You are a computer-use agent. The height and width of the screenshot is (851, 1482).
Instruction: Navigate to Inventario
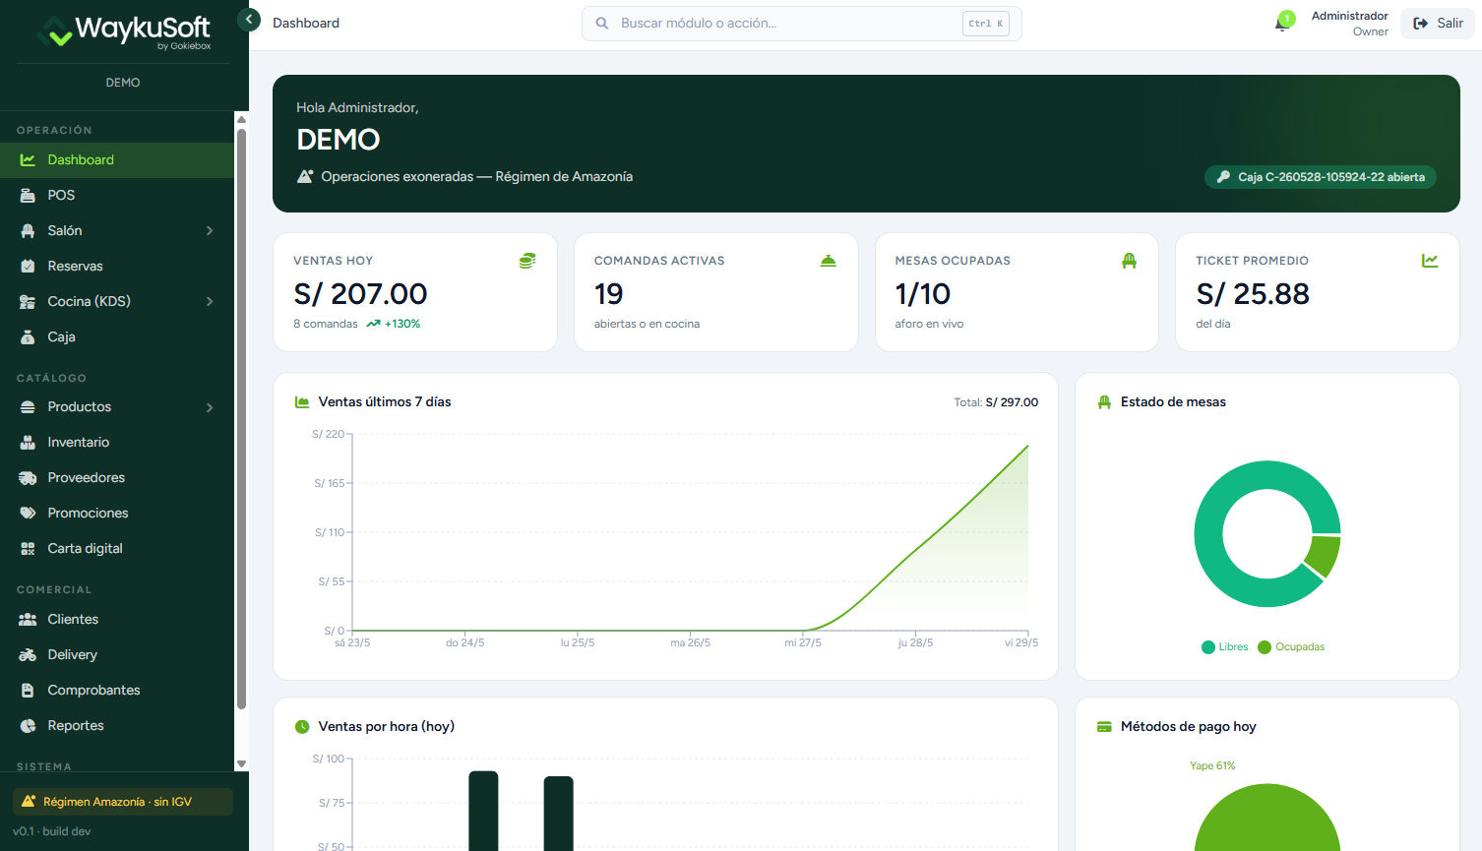[117, 443]
